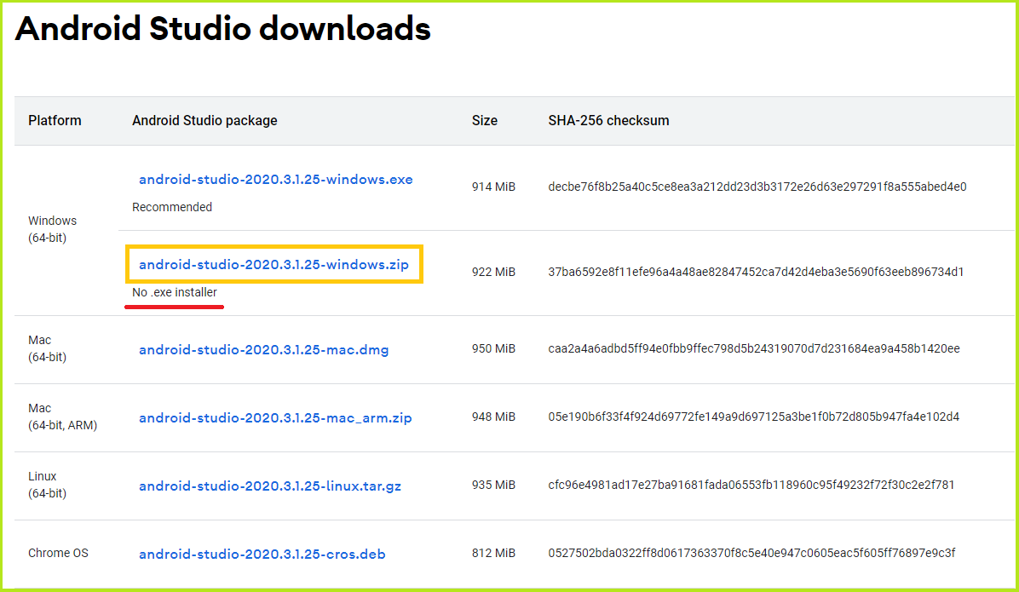Click checksum starting with 0527502bda03
The height and width of the screenshot is (592, 1019).
tap(752, 553)
